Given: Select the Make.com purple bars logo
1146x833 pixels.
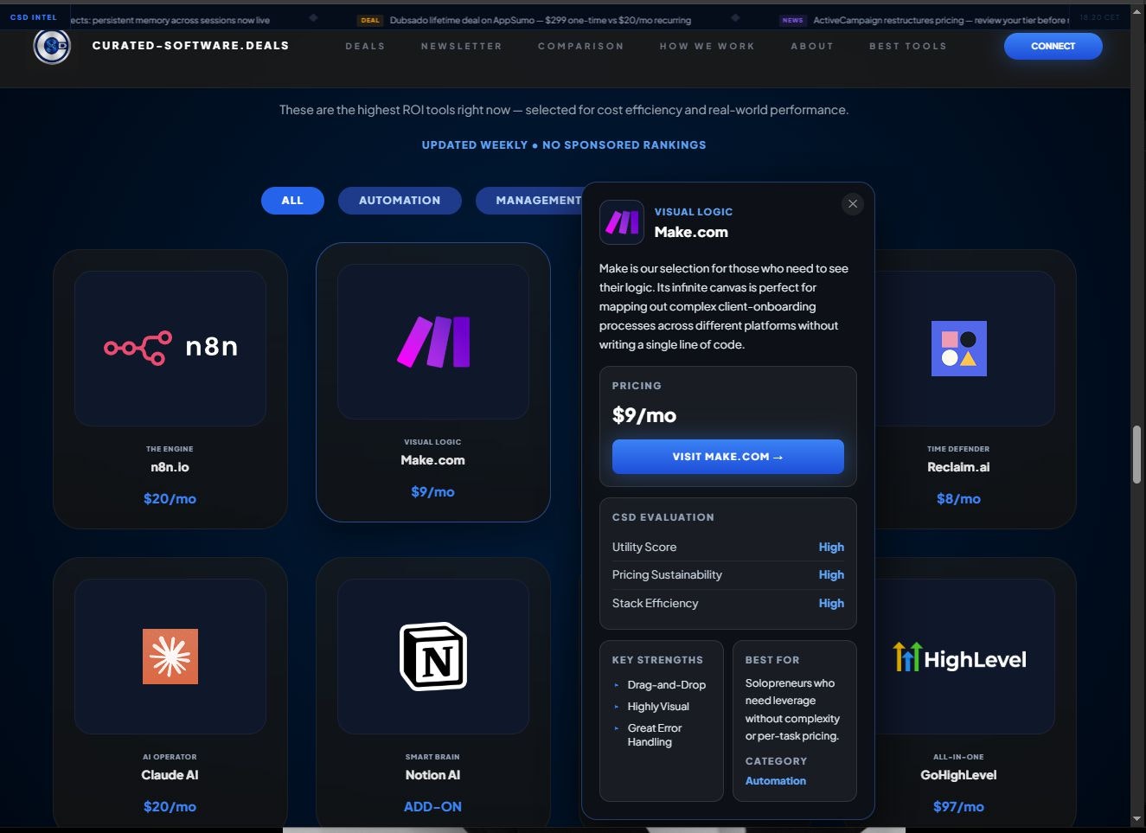Looking at the screenshot, I should 432,340.
